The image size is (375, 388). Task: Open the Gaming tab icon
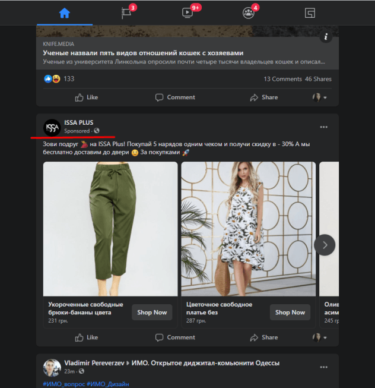310,12
